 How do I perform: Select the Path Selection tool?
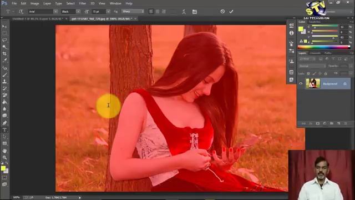pos(4,137)
